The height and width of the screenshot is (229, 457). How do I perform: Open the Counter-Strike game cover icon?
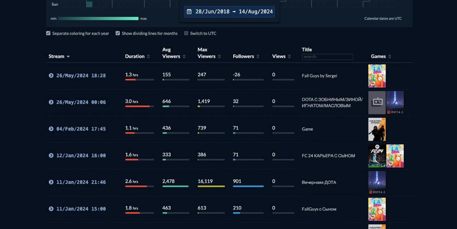pyautogui.click(x=377, y=129)
